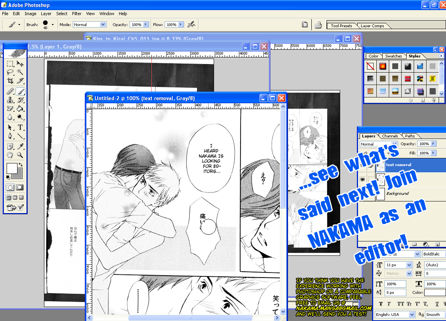This screenshot has width=446, height=321.
Task: Select the Path Selection tool
Action: (10, 127)
